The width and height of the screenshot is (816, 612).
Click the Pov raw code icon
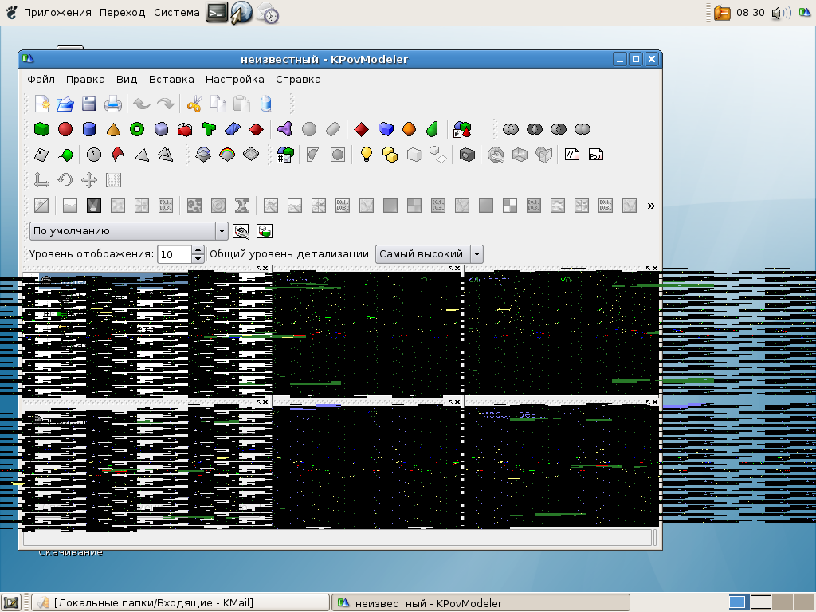pos(595,155)
